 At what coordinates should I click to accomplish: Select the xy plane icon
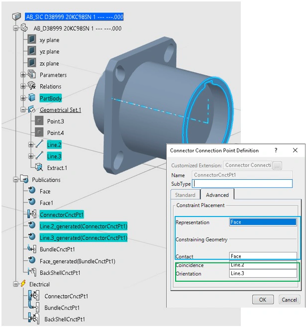click(31, 39)
